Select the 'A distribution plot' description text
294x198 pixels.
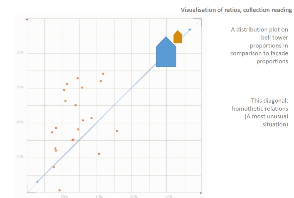[x=259, y=45]
